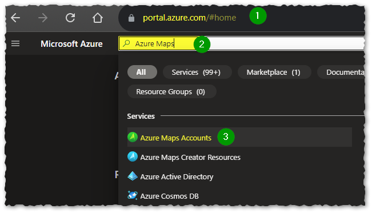Click the Azure Active Directory pyramid icon
This screenshot has width=372, height=213.
[133, 176]
